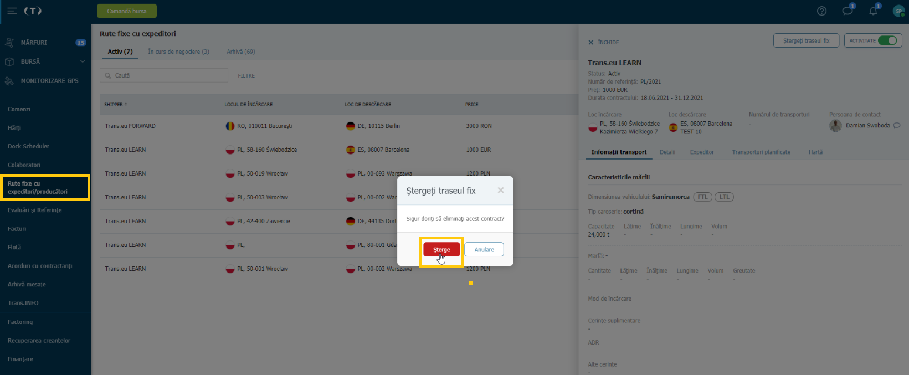Viewport: 909px width, 375px height.
Task: Select the LTL tag
Action: pos(724,197)
